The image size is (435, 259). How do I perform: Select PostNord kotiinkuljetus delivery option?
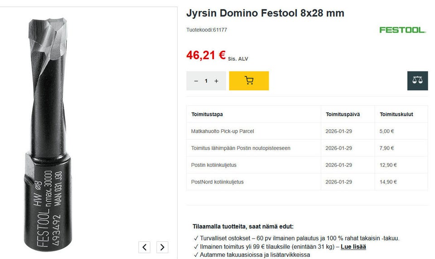(x=217, y=182)
